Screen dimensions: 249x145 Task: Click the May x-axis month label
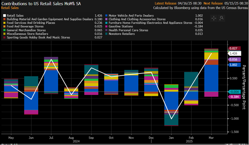pyautogui.click(x=11, y=138)
